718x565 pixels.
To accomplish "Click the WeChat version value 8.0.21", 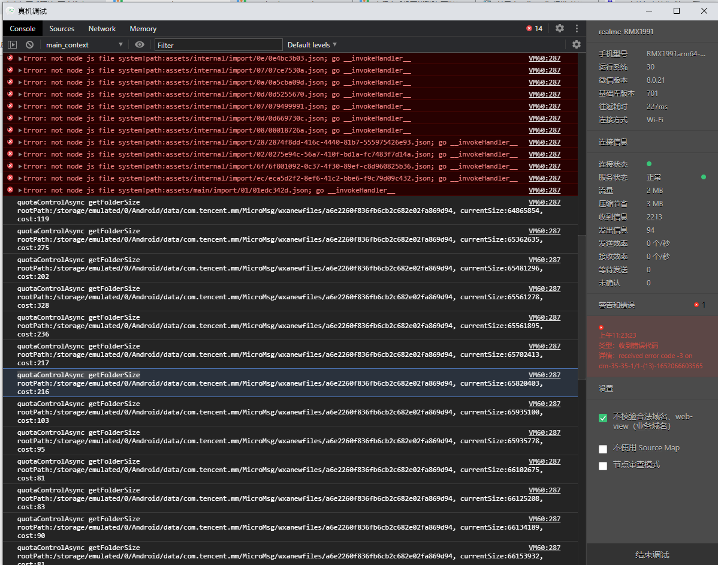I will pyautogui.click(x=656, y=80).
